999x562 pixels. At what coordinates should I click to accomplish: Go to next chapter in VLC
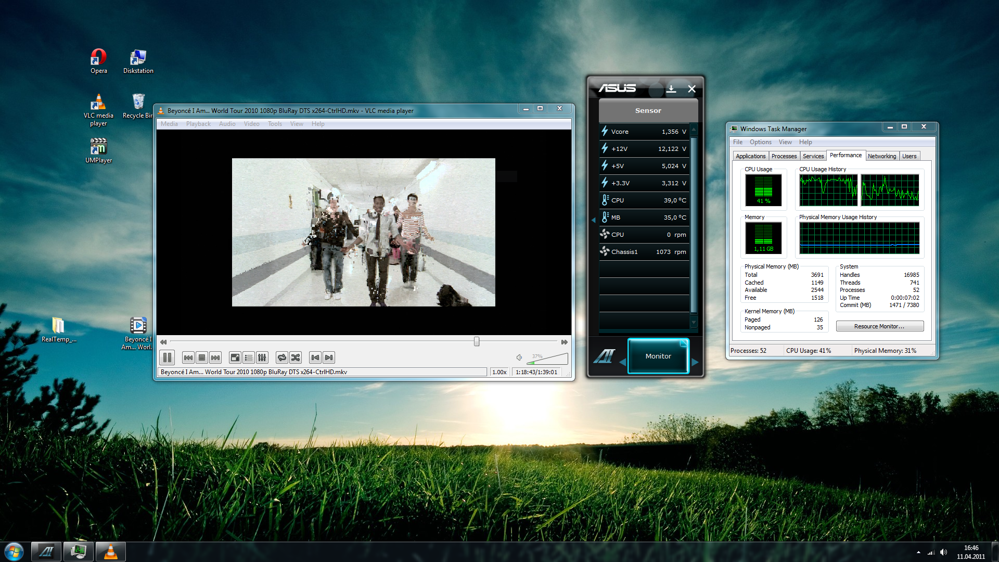pos(329,357)
